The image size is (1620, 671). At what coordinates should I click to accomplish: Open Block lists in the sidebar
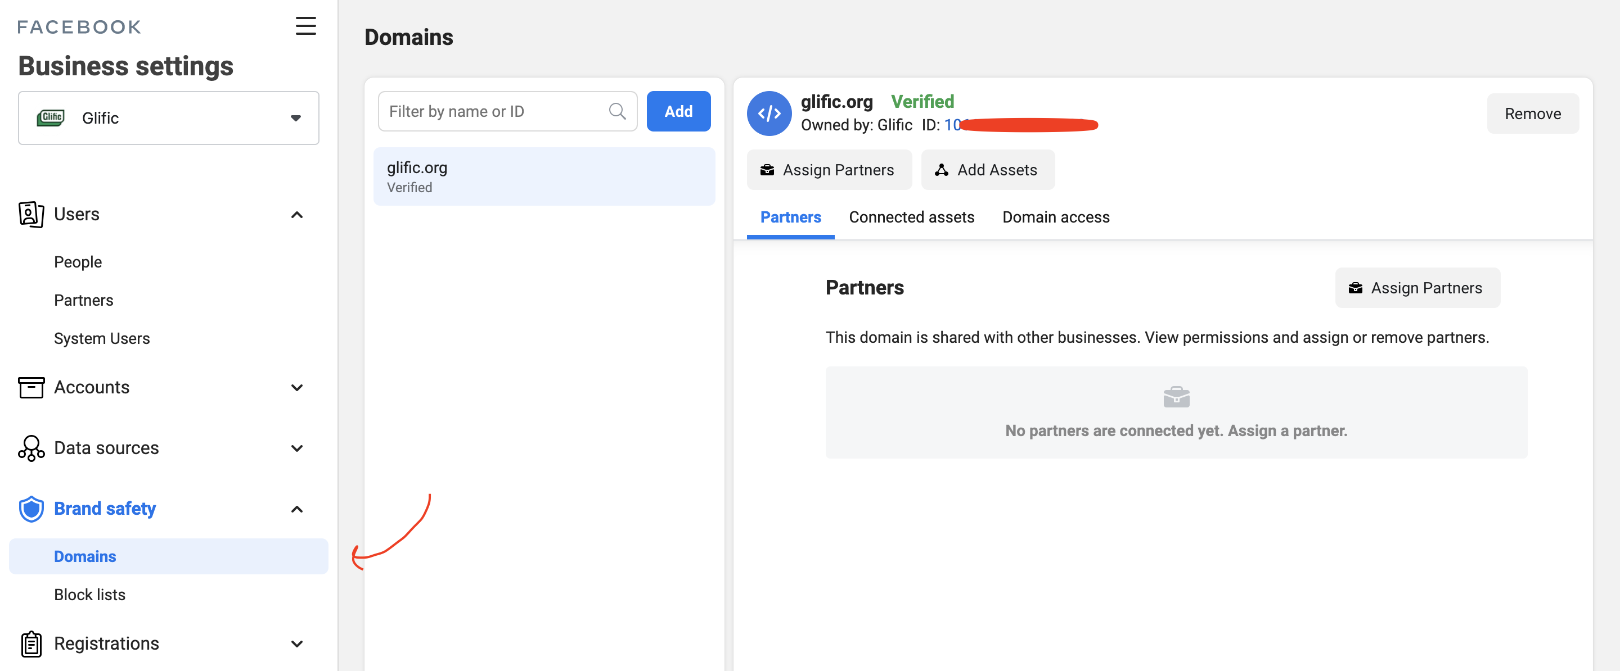point(89,595)
